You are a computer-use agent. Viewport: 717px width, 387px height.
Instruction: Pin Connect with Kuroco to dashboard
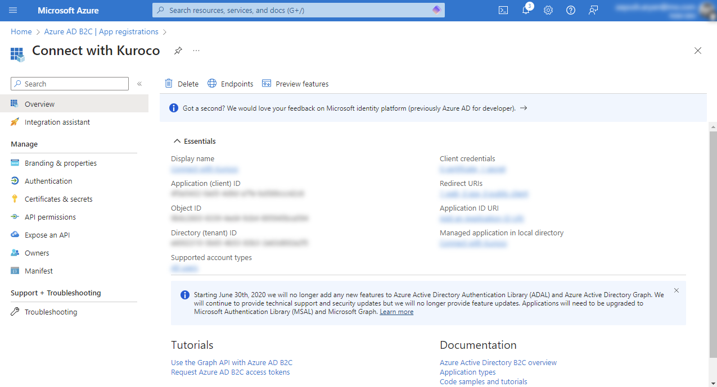178,51
